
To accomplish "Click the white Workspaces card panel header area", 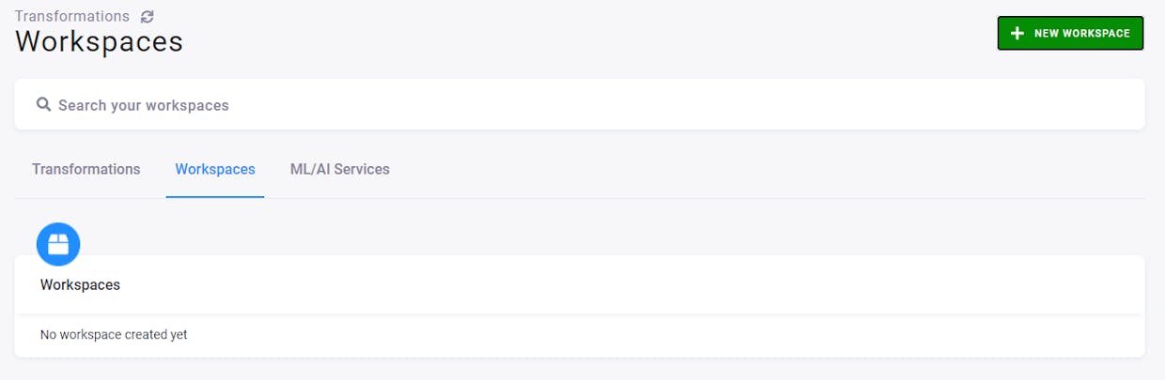I will click(x=580, y=284).
